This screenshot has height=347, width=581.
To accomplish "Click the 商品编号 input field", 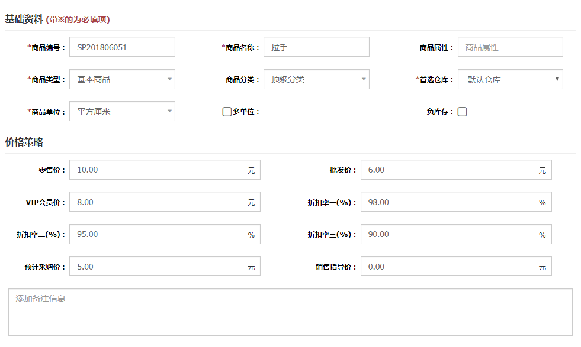I will (122, 47).
